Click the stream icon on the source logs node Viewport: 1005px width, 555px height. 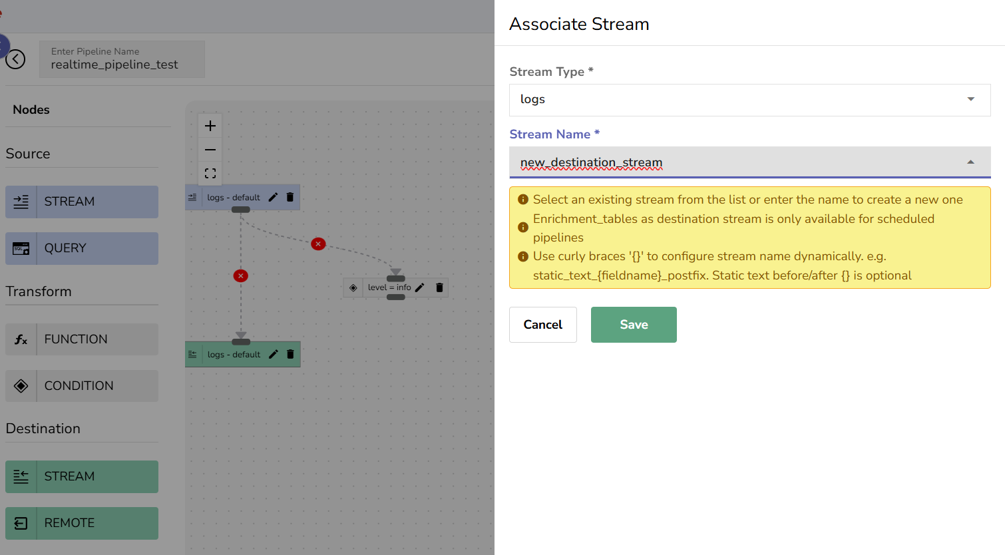coord(192,198)
